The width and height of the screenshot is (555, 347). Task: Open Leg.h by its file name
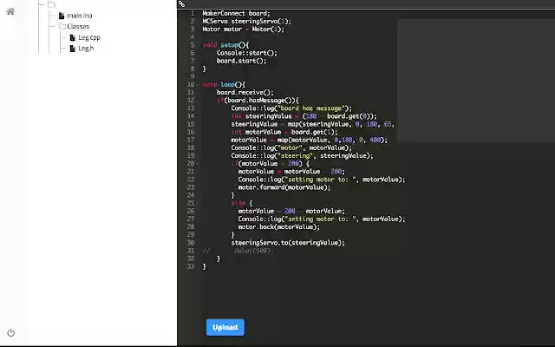[x=86, y=49]
